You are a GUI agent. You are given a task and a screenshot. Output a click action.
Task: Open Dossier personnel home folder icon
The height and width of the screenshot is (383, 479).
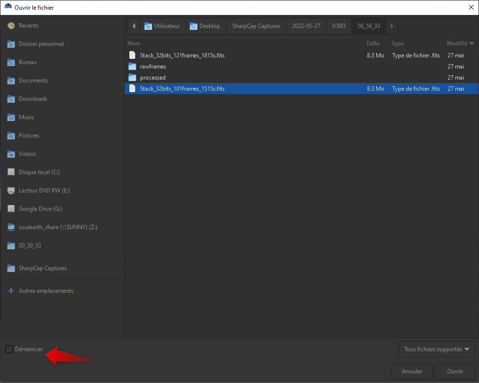(11, 44)
